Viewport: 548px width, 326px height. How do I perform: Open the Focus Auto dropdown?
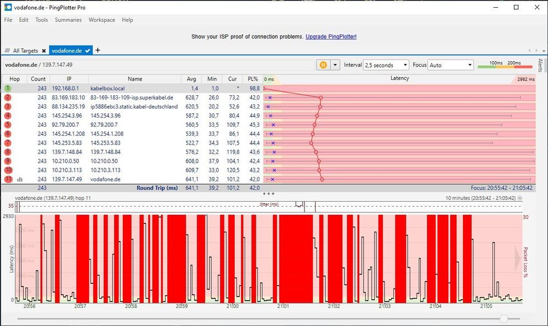[450, 65]
